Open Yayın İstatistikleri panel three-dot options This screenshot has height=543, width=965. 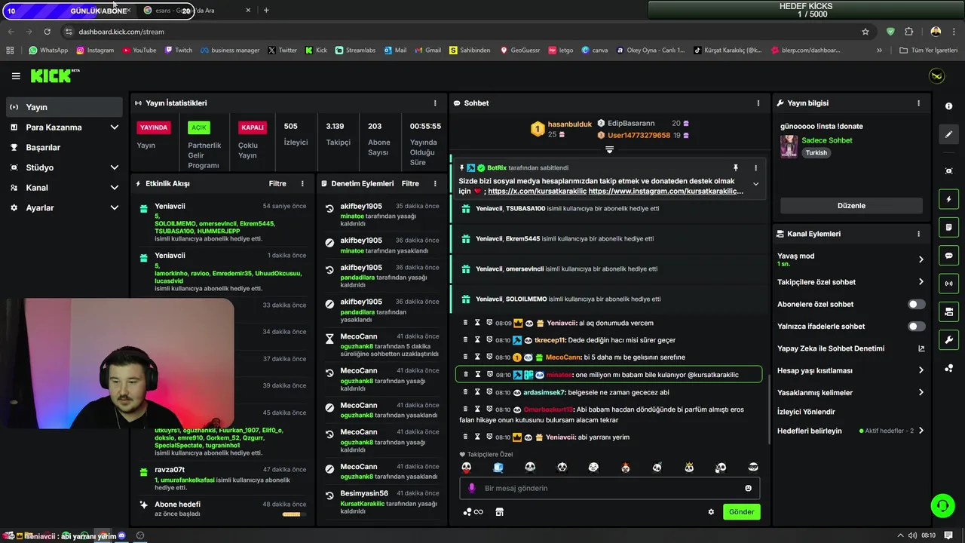435,103
